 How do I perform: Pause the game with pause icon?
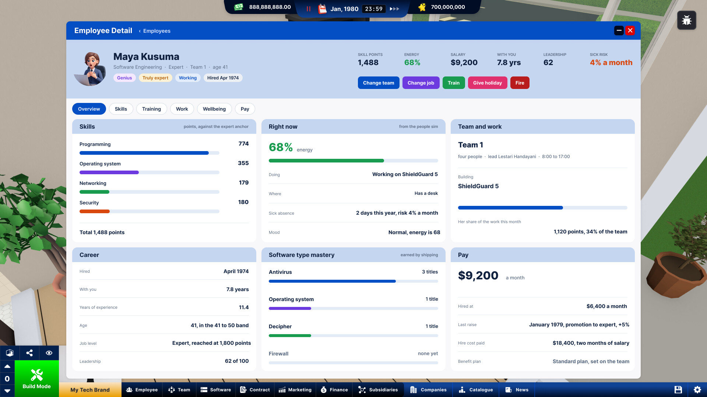(x=309, y=9)
